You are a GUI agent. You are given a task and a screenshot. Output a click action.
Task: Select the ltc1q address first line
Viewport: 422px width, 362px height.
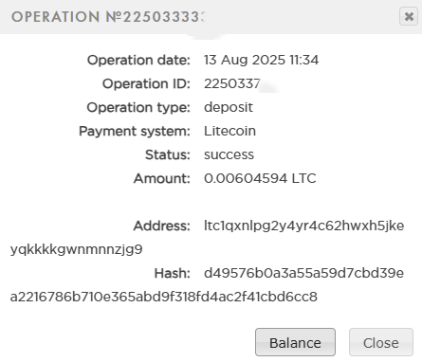(x=304, y=226)
